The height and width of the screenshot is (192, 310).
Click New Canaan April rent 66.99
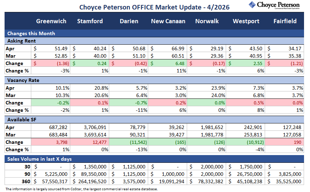click(178, 49)
